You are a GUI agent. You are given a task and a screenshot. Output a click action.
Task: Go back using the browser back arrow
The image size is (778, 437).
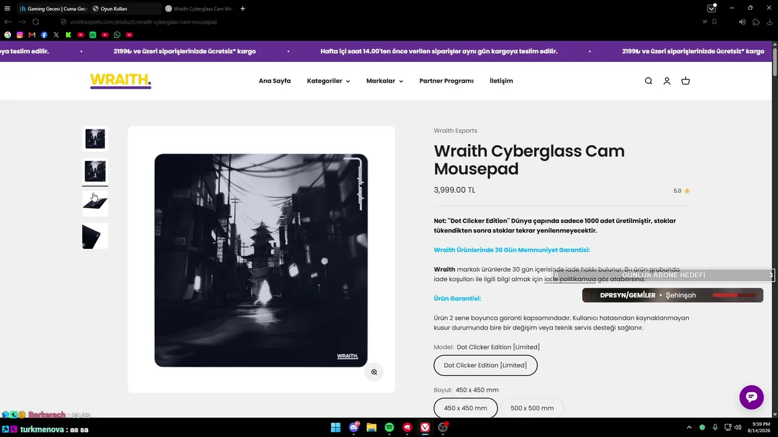tap(8, 22)
